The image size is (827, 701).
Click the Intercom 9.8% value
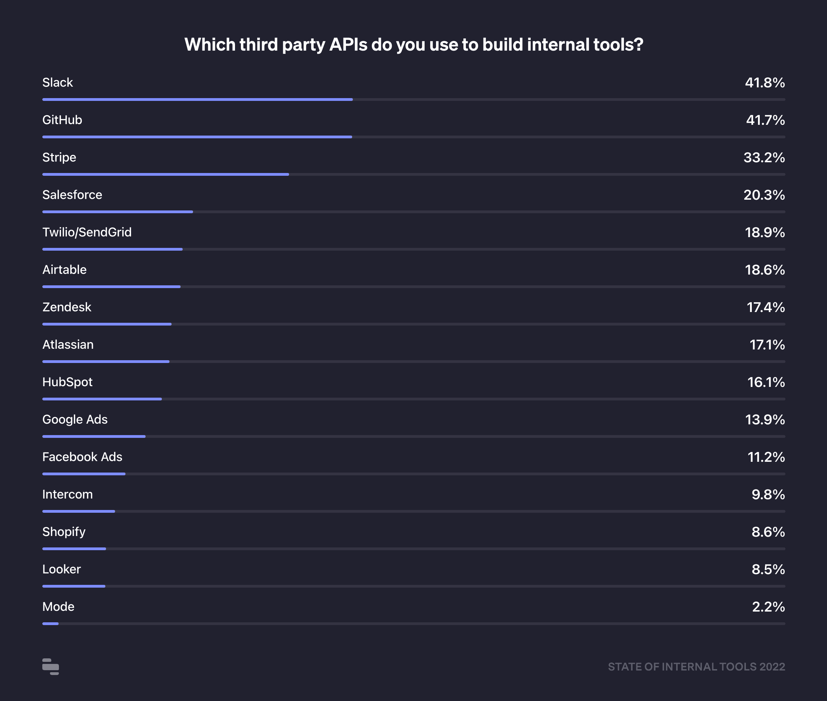point(768,494)
